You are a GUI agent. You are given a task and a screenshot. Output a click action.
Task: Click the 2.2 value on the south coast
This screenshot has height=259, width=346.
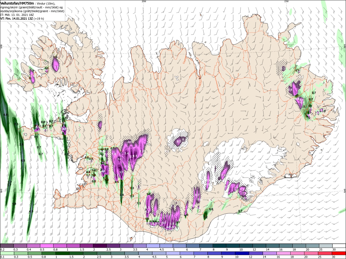pyautogui.click(x=205, y=217)
